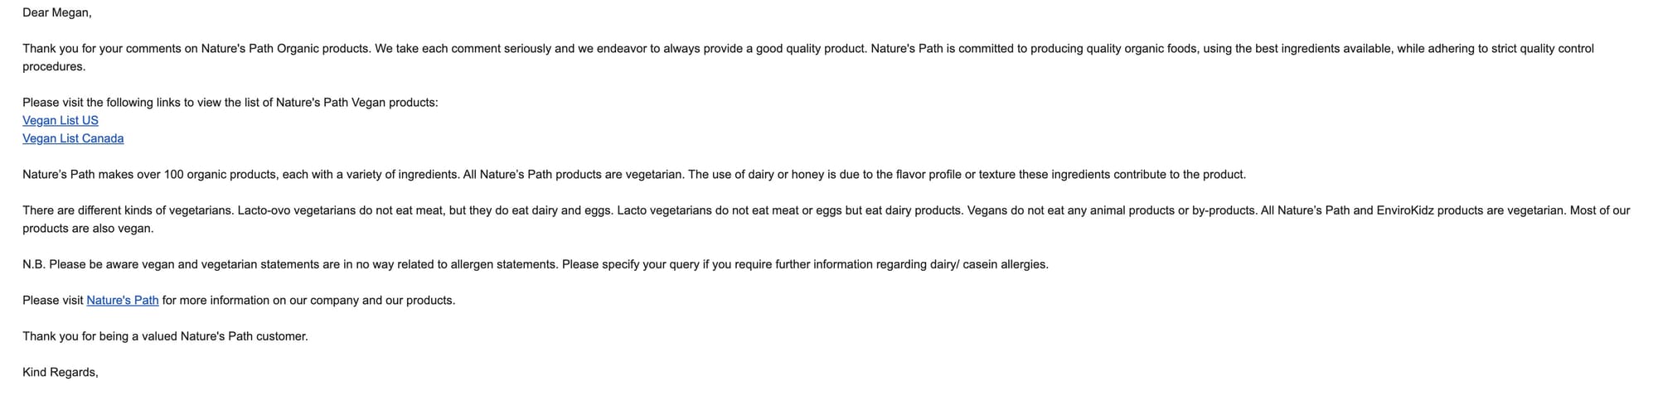Viewport: 1658px width, 396px height.
Task: Click the 'use of dairy or honey' sentence
Action: pos(967,174)
